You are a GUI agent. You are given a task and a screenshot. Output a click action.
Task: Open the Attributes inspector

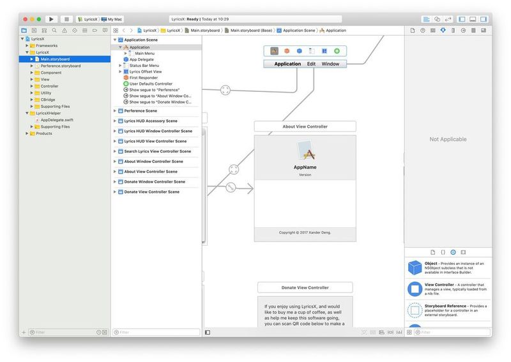(443, 30)
